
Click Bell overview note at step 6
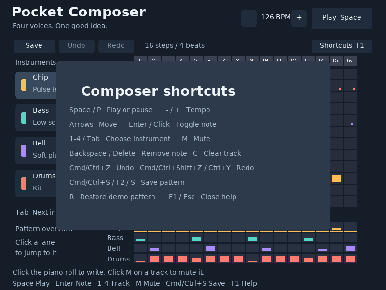pos(210,248)
